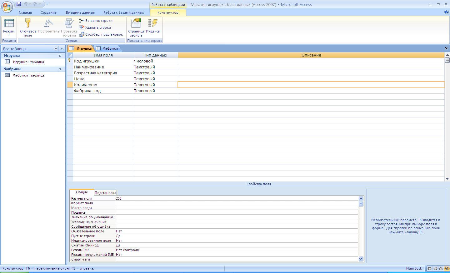Click Цена field name cell

[x=103, y=79]
